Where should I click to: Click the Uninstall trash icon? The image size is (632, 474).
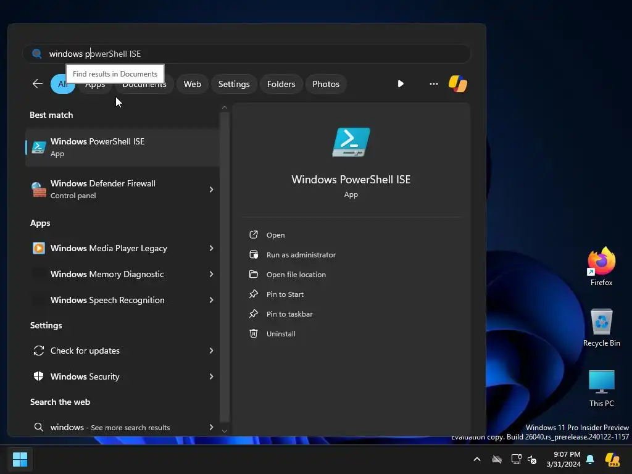(254, 333)
